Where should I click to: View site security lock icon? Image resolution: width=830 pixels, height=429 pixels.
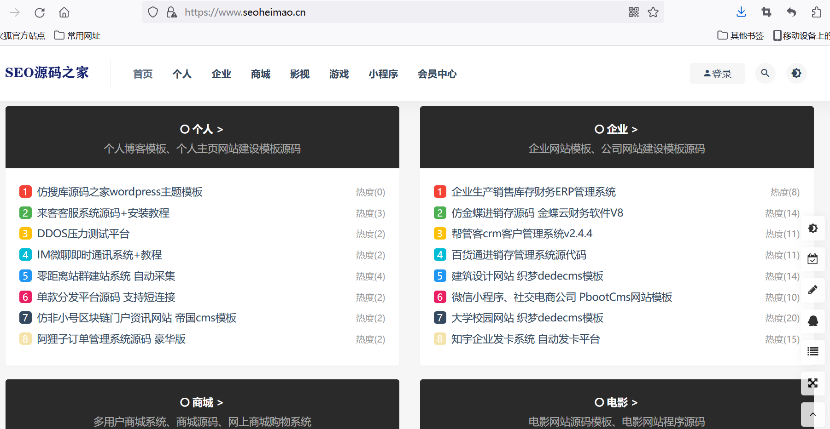(171, 12)
